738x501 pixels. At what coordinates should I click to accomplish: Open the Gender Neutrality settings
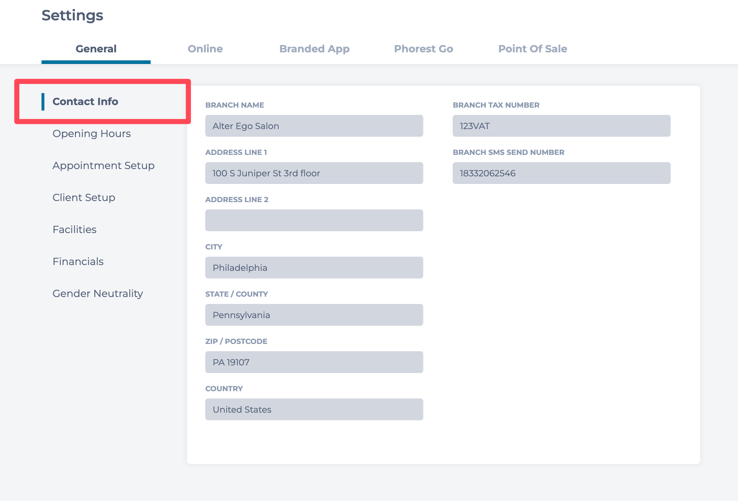click(x=98, y=293)
